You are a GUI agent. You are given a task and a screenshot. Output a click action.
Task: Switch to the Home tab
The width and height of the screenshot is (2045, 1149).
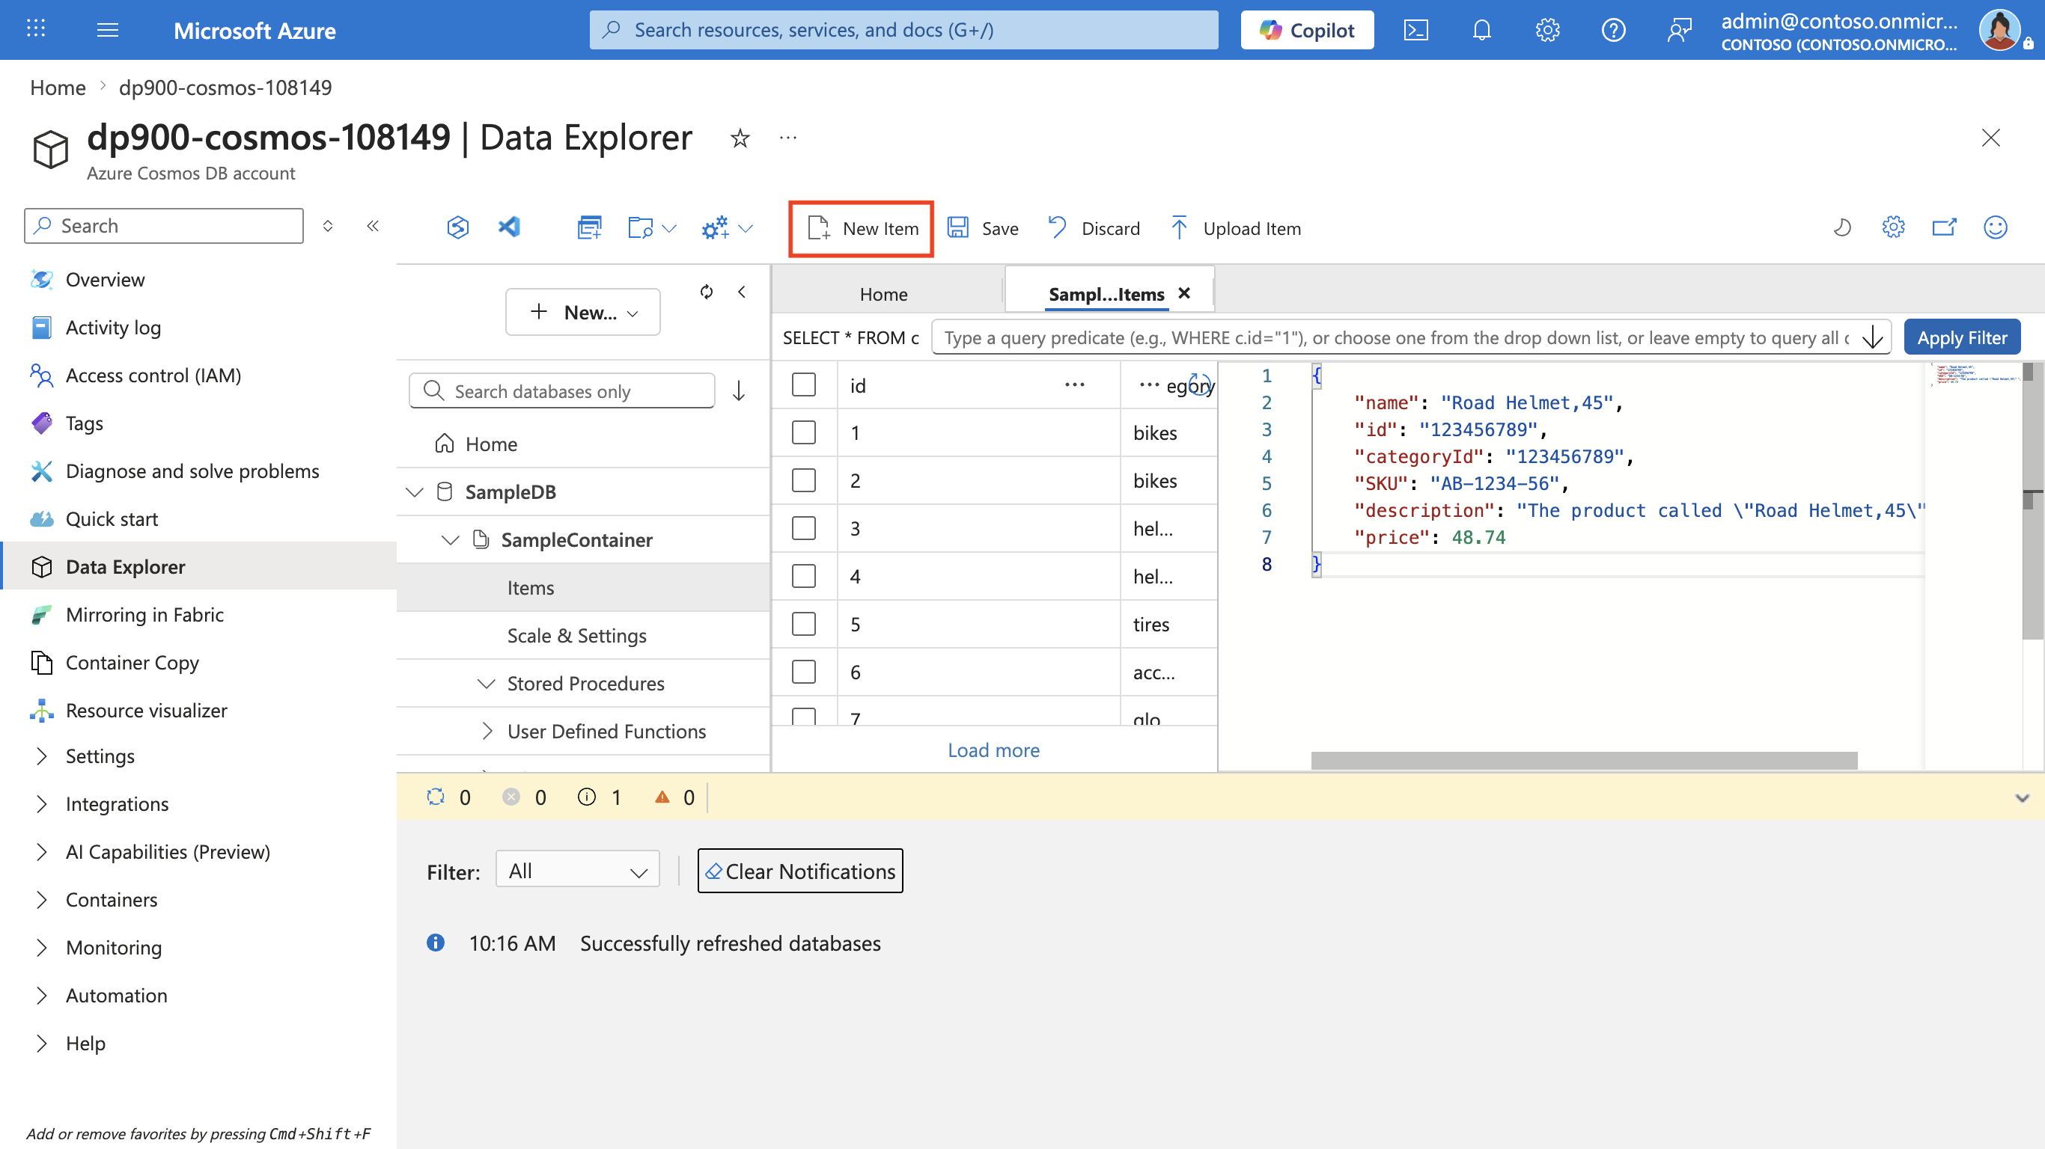point(883,293)
